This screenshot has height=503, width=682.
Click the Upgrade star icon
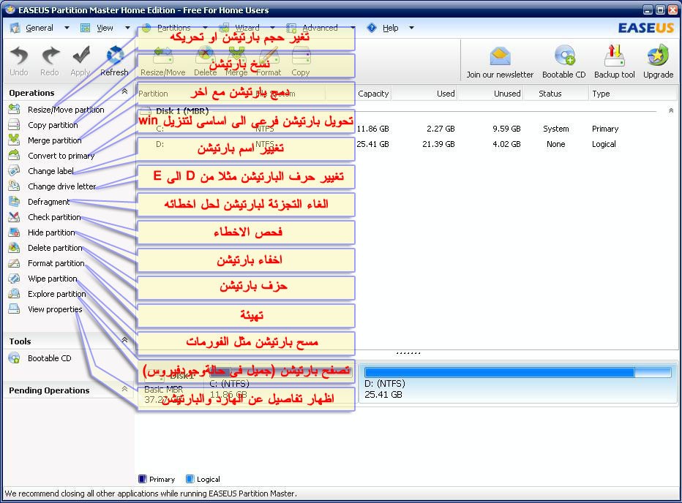click(658, 57)
